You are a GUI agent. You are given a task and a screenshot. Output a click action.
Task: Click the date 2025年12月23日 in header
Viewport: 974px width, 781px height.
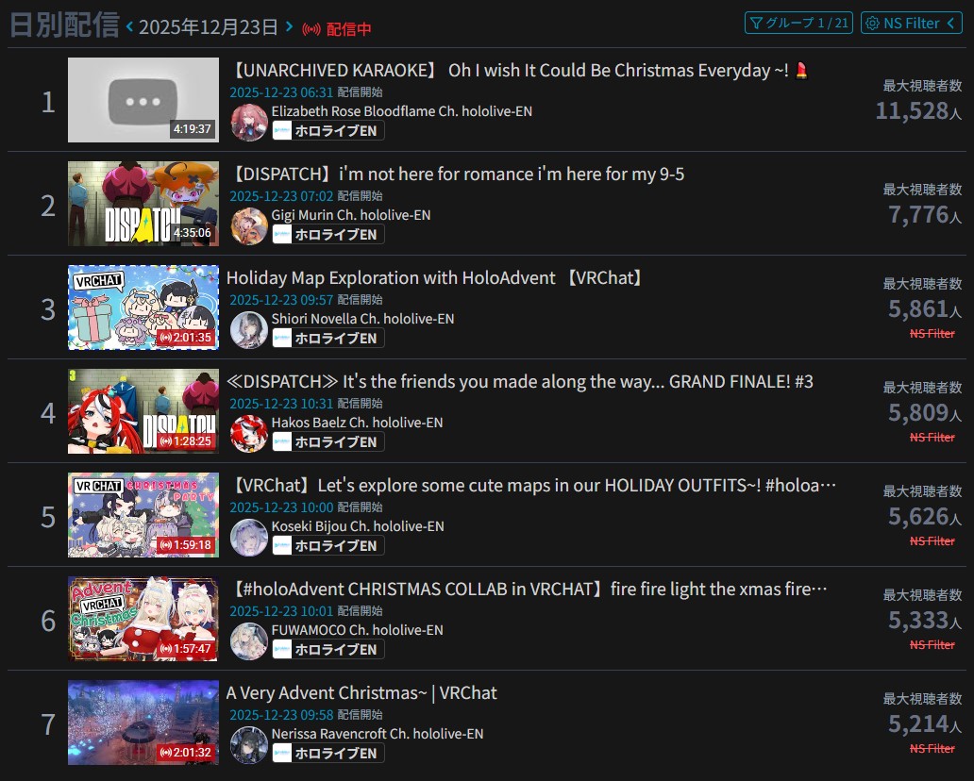208,27
